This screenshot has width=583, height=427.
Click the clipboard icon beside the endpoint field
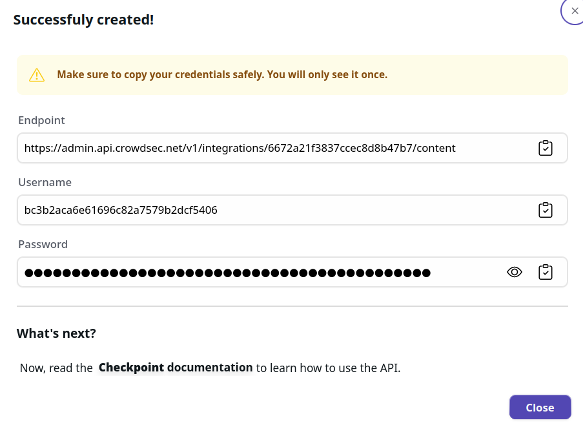(546, 148)
